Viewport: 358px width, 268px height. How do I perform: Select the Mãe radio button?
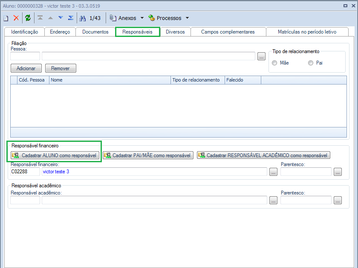[x=274, y=63]
